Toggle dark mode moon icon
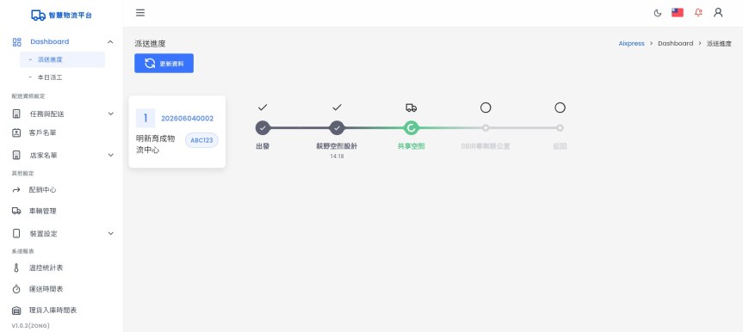Image resolution: width=743 pixels, height=332 pixels. 657,13
